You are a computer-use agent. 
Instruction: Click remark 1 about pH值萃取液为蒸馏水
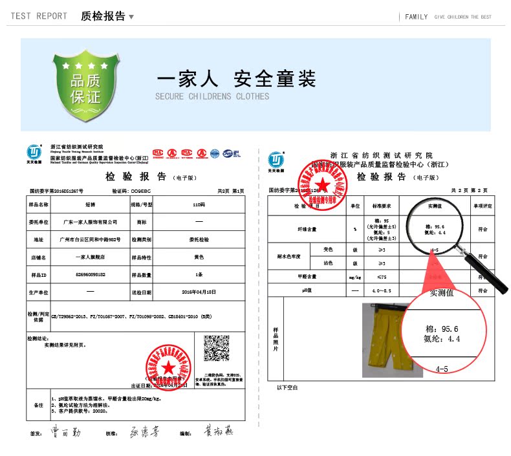pos(107,398)
